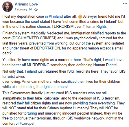Image resolution: width=129 pixels, height=127 pixels.
Task: Click the sad face emoji in post
Action: click(80, 16)
